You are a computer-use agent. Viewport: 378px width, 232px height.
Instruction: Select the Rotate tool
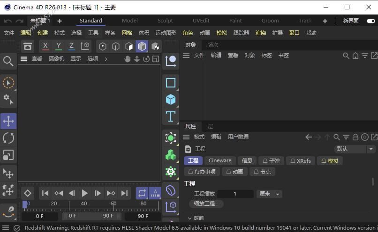[8, 138]
